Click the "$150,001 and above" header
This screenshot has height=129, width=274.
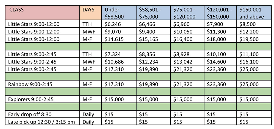tap(253, 13)
